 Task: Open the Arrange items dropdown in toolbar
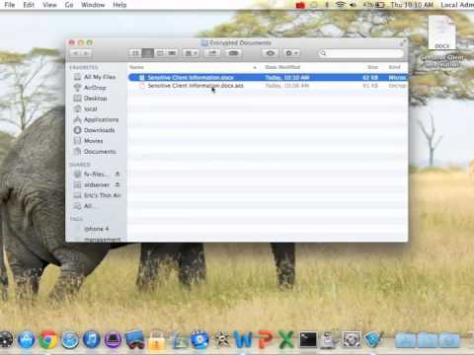191,53
